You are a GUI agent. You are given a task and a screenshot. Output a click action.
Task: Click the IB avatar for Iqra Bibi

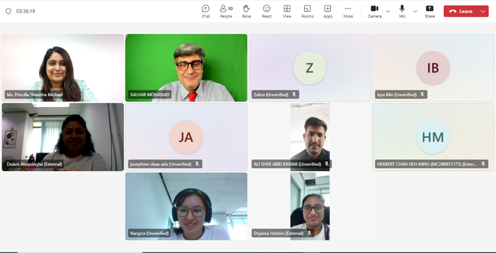[433, 68]
